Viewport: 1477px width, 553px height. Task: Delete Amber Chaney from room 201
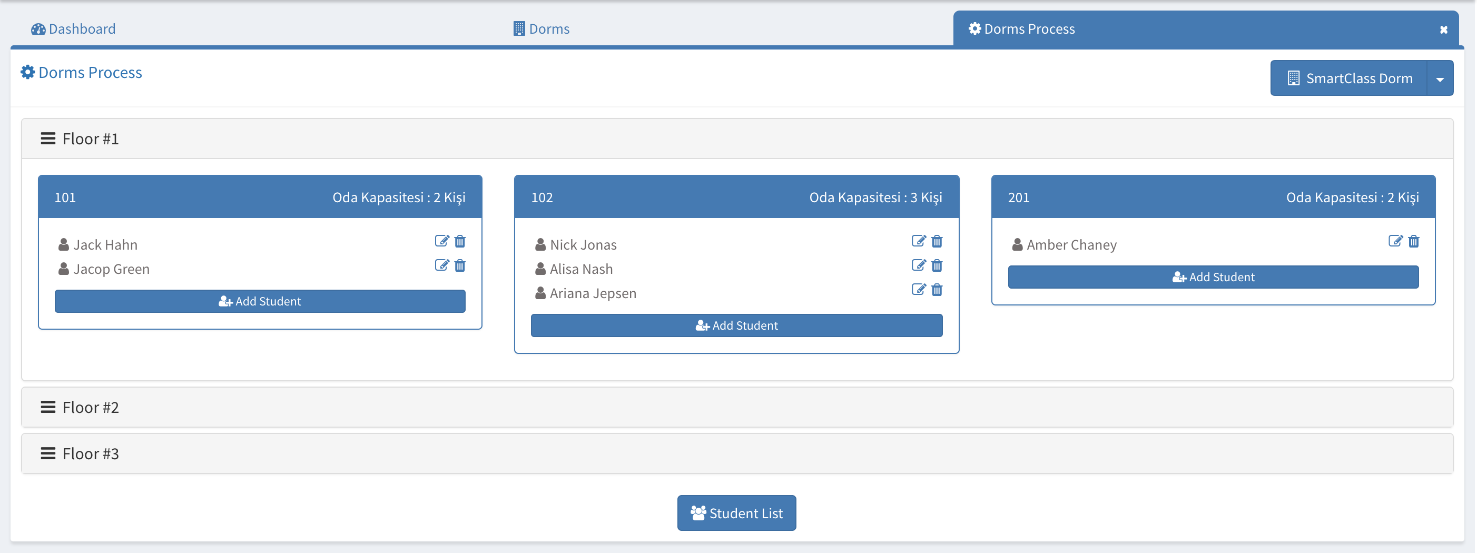click(1414, 241)
